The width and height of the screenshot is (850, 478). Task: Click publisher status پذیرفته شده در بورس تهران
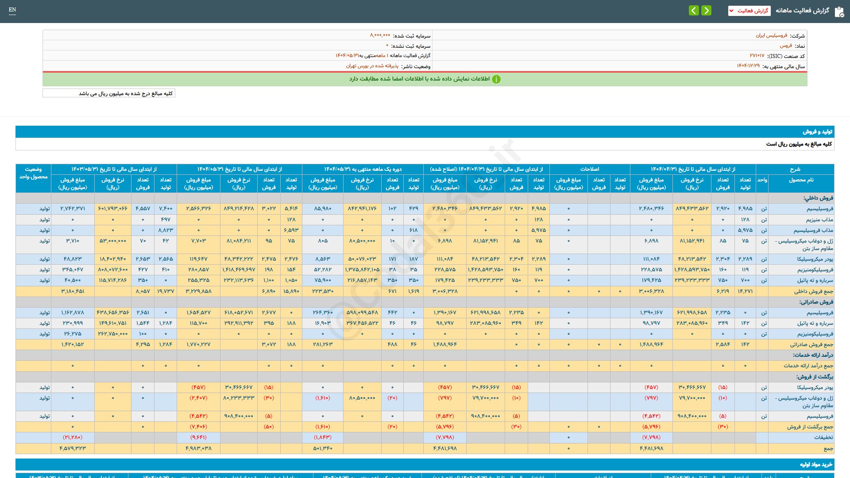coord(372,66)
